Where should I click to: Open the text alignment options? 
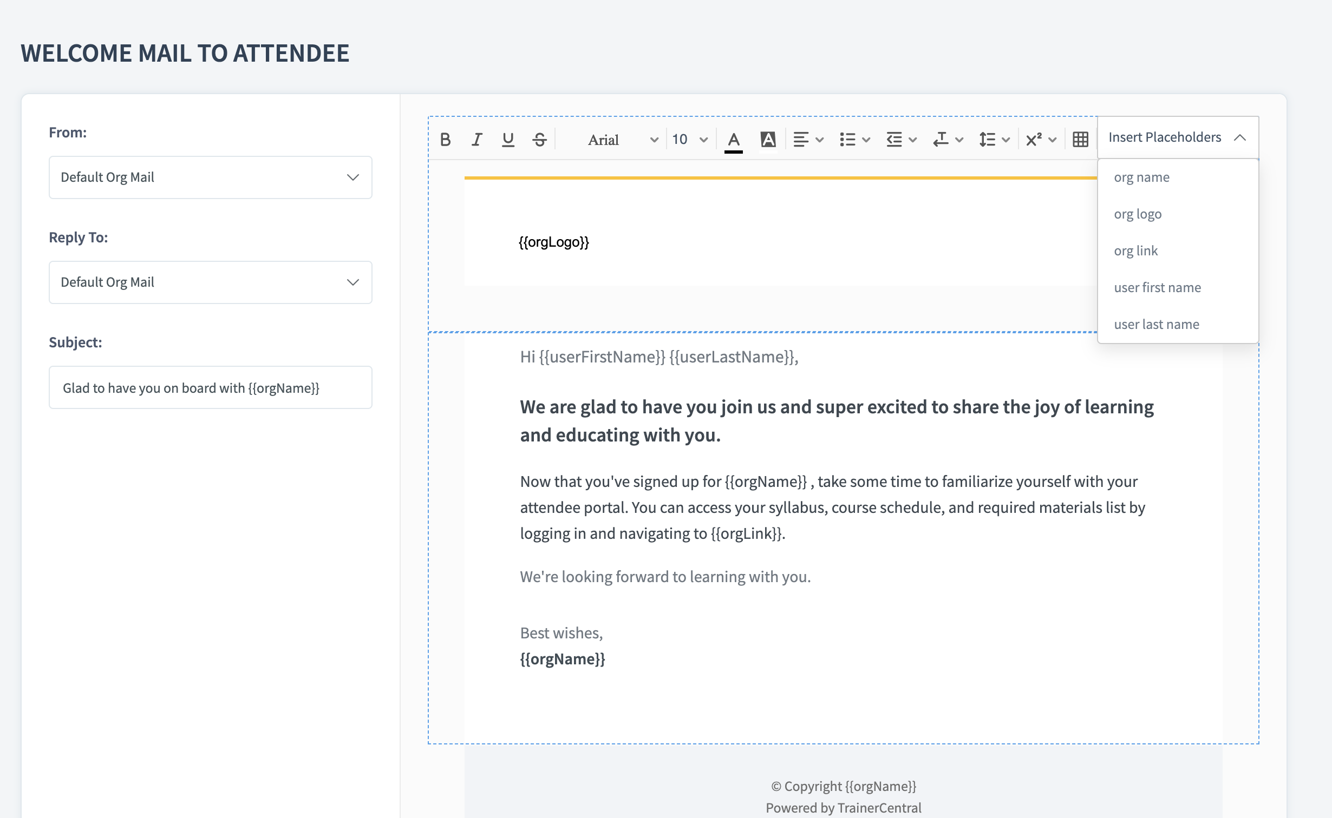point(808,140)
